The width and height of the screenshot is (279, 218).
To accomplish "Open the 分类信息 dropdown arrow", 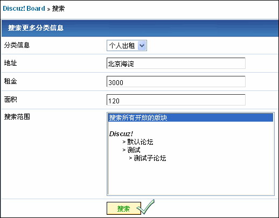I will click(142, 46).
